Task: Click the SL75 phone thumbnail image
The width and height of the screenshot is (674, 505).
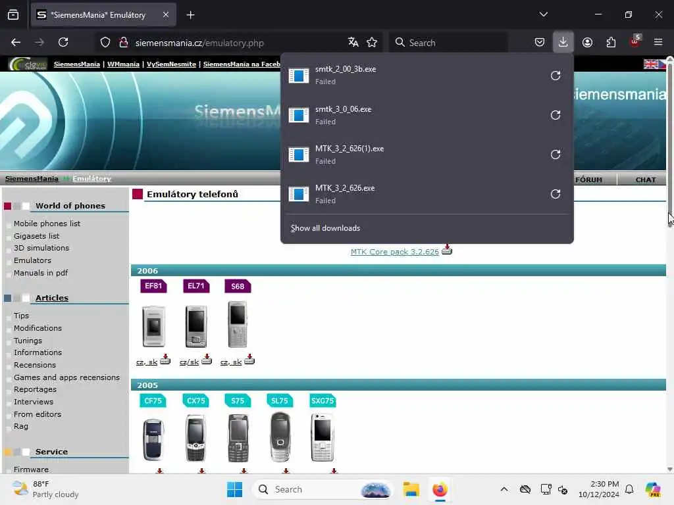Action: [280, 437]
